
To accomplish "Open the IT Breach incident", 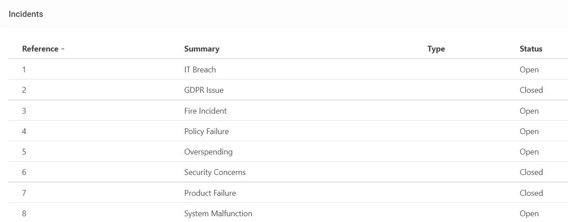I will pos(200,70).
